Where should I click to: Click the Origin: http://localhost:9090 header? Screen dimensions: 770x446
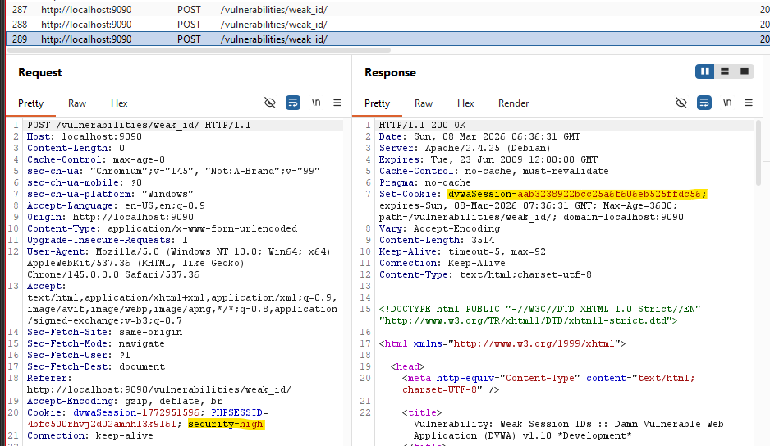[x=111, y=217]
